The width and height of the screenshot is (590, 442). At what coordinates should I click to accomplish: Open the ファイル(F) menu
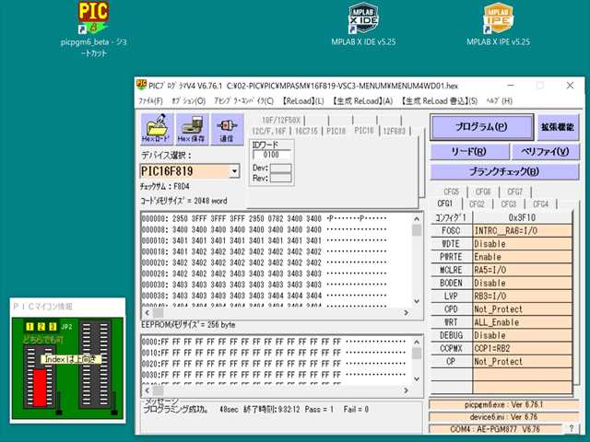[x=150, y=100]
